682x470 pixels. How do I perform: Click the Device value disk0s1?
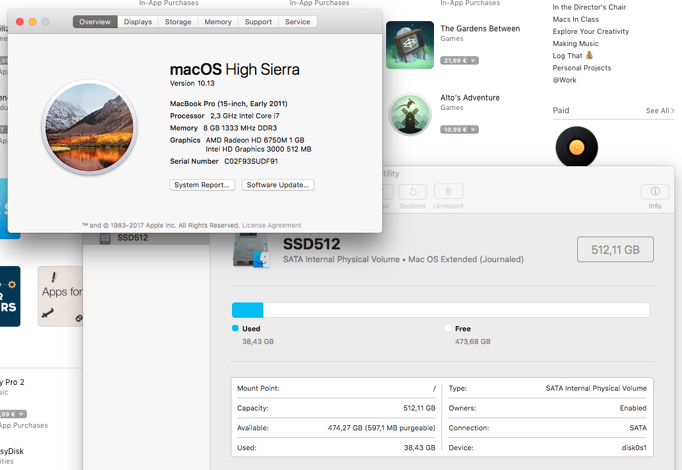click(634, 448)
